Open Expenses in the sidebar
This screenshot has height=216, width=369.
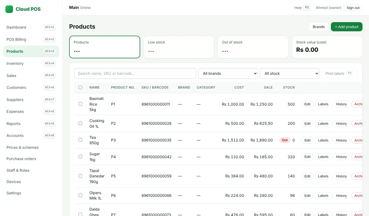tap(31, 112)
